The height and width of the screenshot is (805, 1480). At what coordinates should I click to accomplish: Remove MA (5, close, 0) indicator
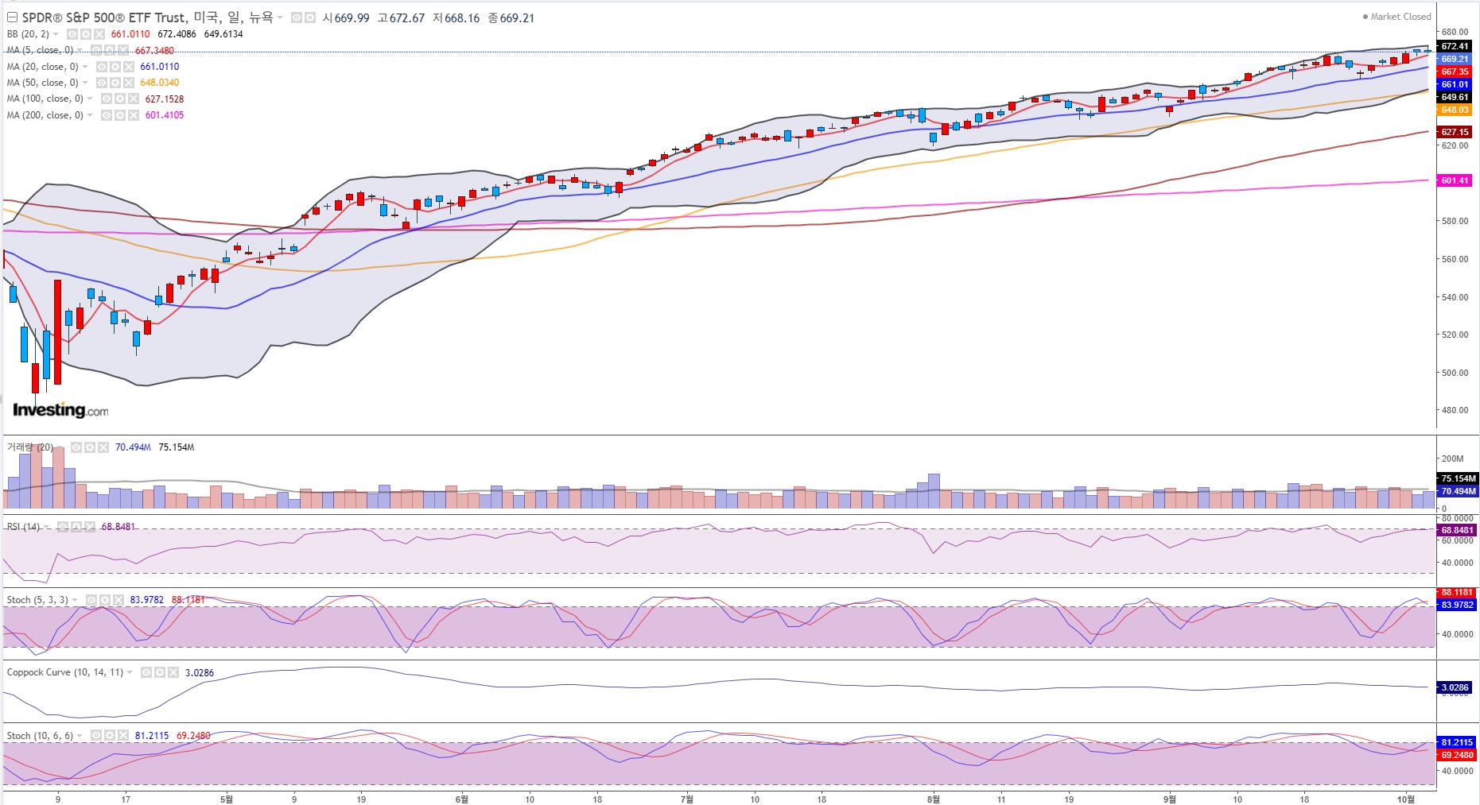click(x=122, y=50)
